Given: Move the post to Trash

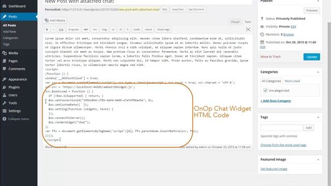Looking at the screenshot, I should click(270, 57).
